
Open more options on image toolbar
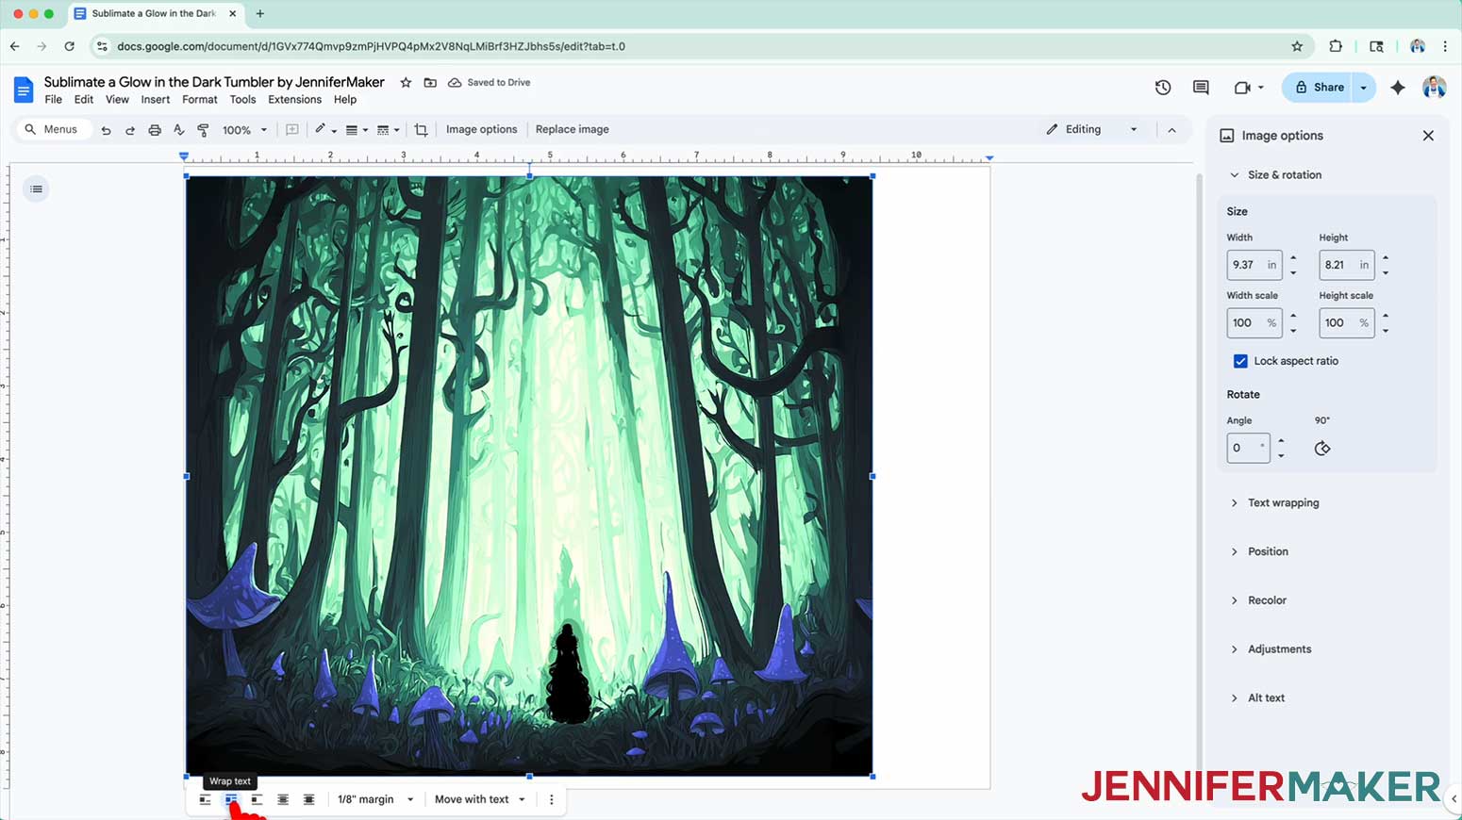(x=552, y=799)
